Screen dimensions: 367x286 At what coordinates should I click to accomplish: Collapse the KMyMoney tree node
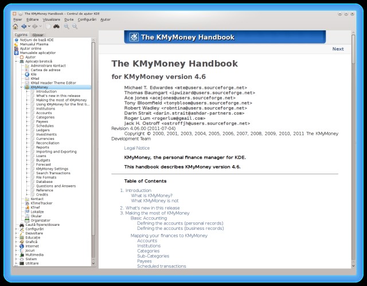click(22, 87)
